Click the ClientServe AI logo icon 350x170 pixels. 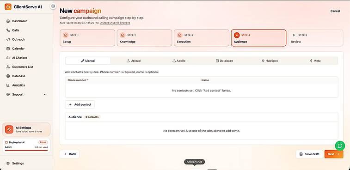[x=8, y=6]
